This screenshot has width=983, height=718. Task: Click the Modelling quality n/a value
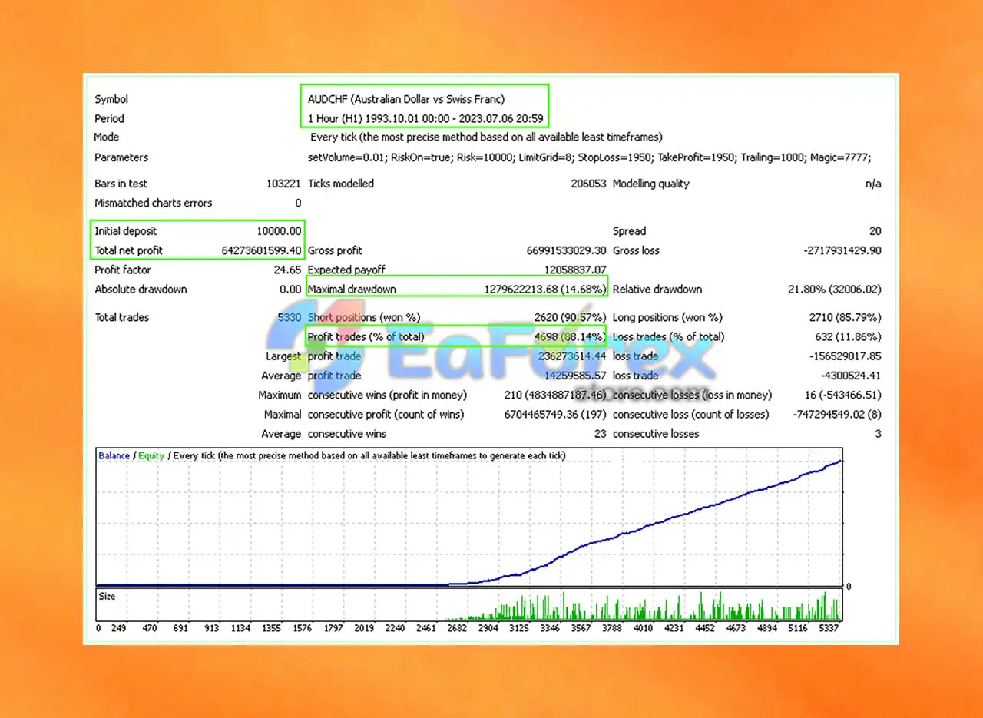[873, 184]
